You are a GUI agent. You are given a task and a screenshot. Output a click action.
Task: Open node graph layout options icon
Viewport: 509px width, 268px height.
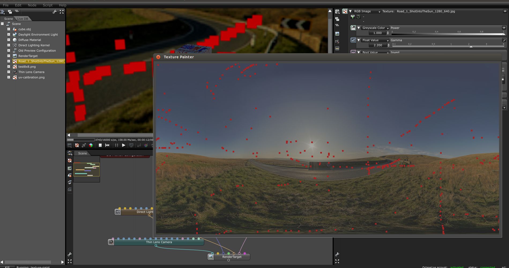[70, 153]
